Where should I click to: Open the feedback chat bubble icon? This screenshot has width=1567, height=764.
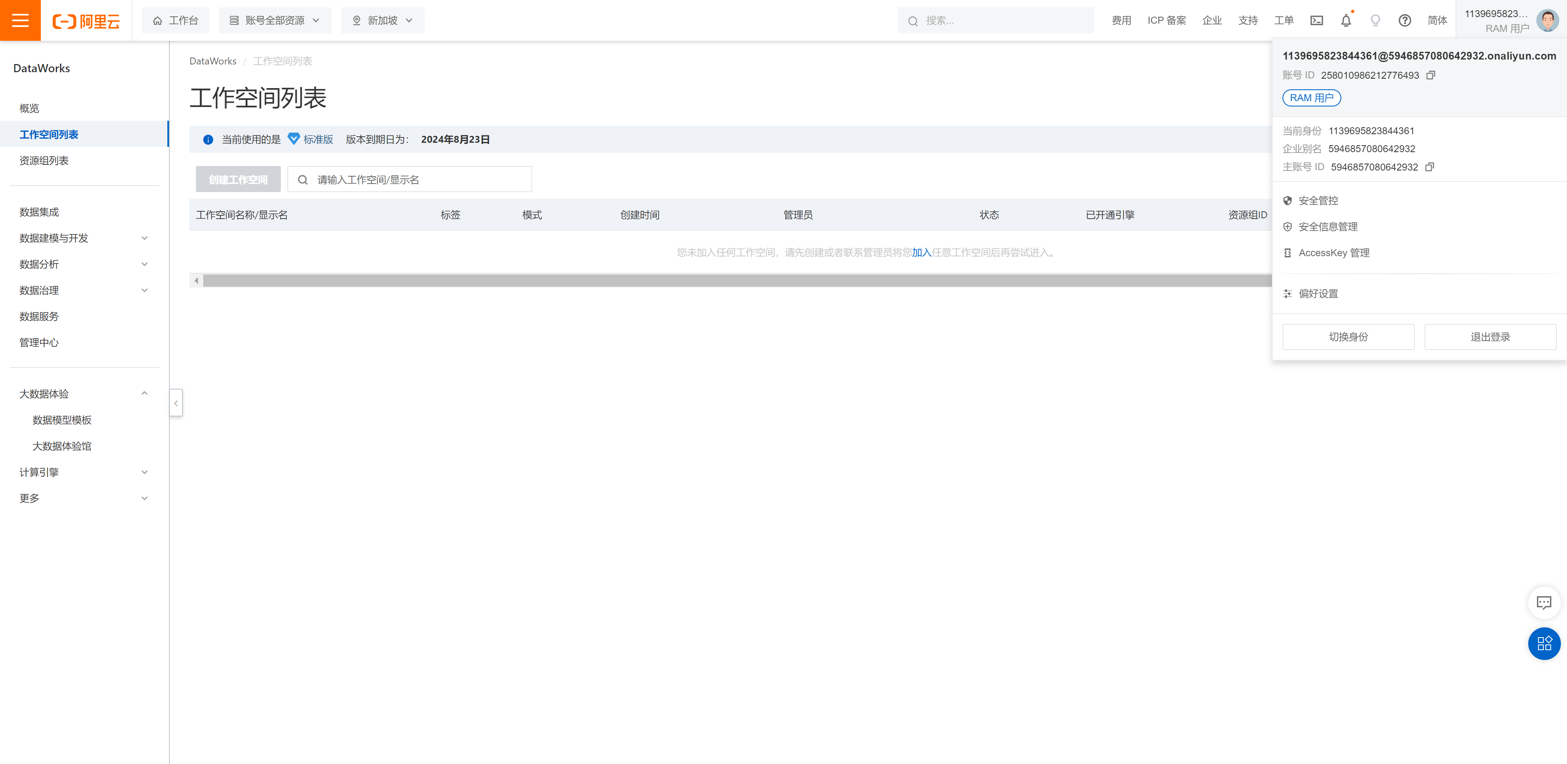pyautogui.click(x=1544, y=602)
